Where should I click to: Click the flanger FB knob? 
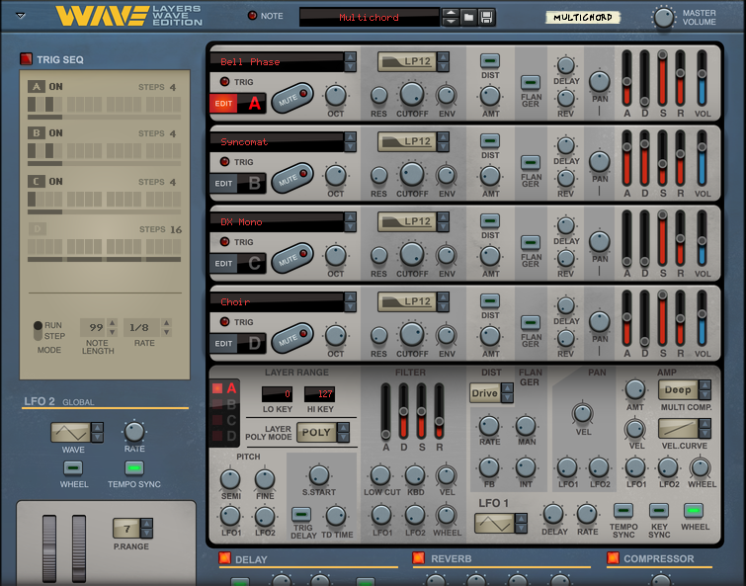point(489,467)
